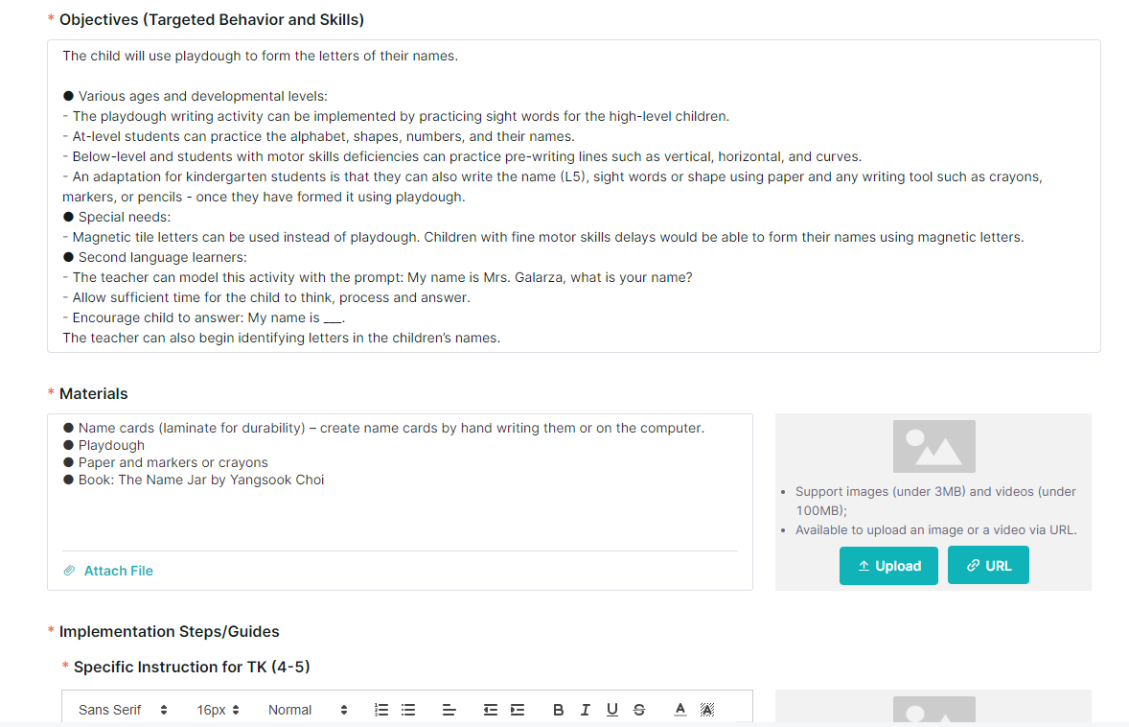Click the Upload button for Materials media

point(888,566)
